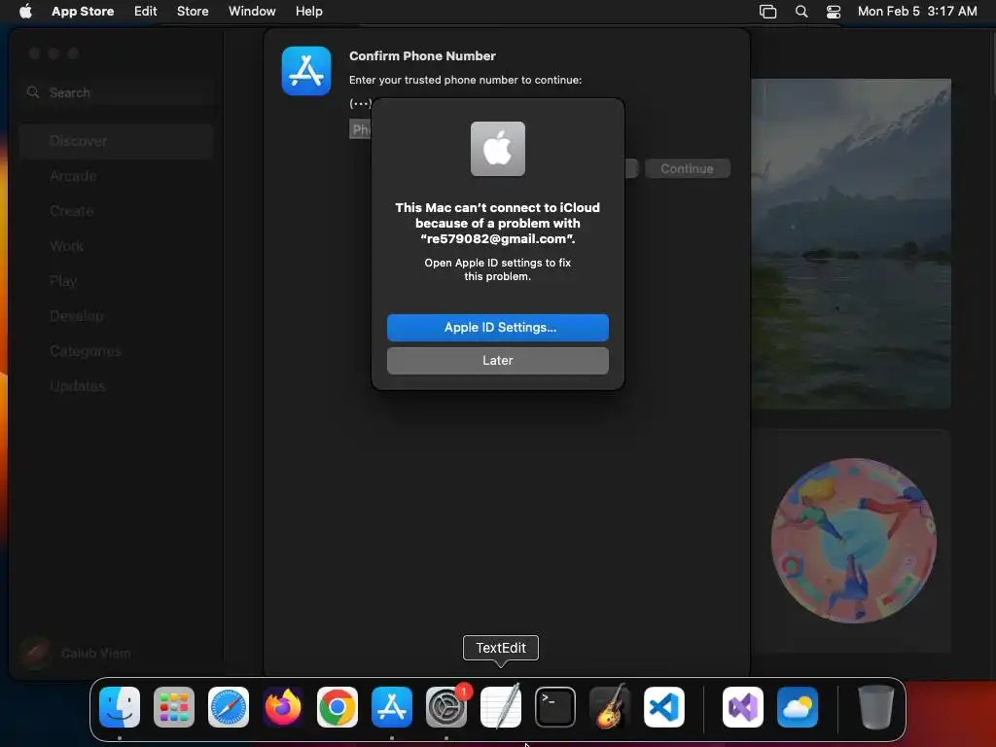The image size is (996, 747).
Task: Launch Safari from the Dock
Action: point(229,707)
